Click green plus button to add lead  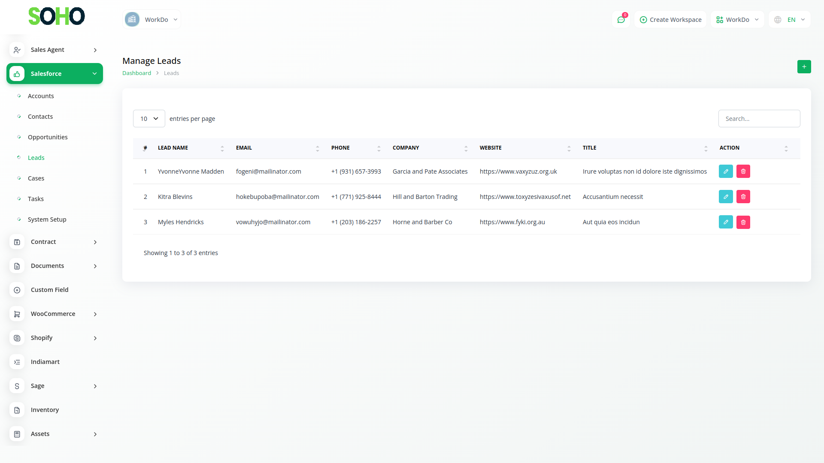pos(804,67)
